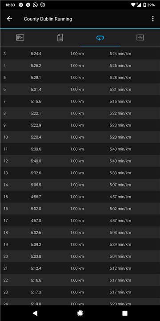This screenshot has width=160, height=321.
Task: Switch to the activity overview tab
Action: (x=20, y=37)
